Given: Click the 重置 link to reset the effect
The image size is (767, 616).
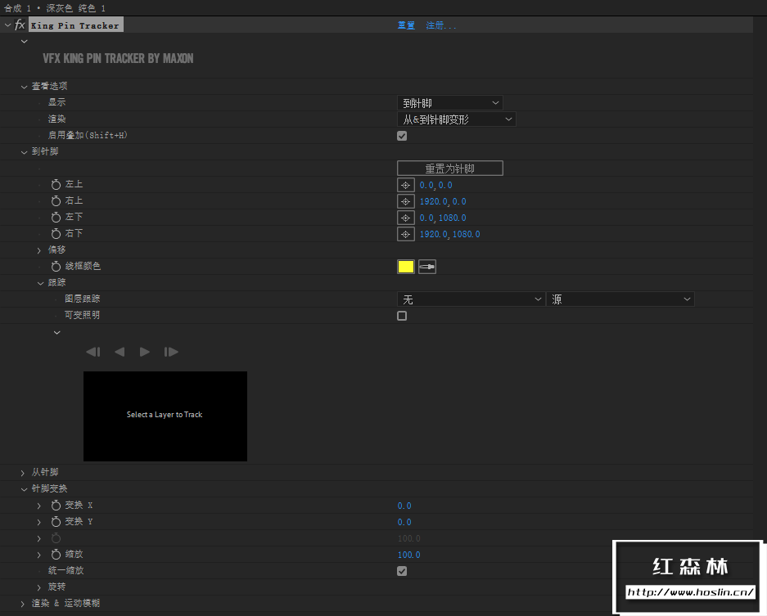Looking at the screenshot, I should [x=405, y=25].
